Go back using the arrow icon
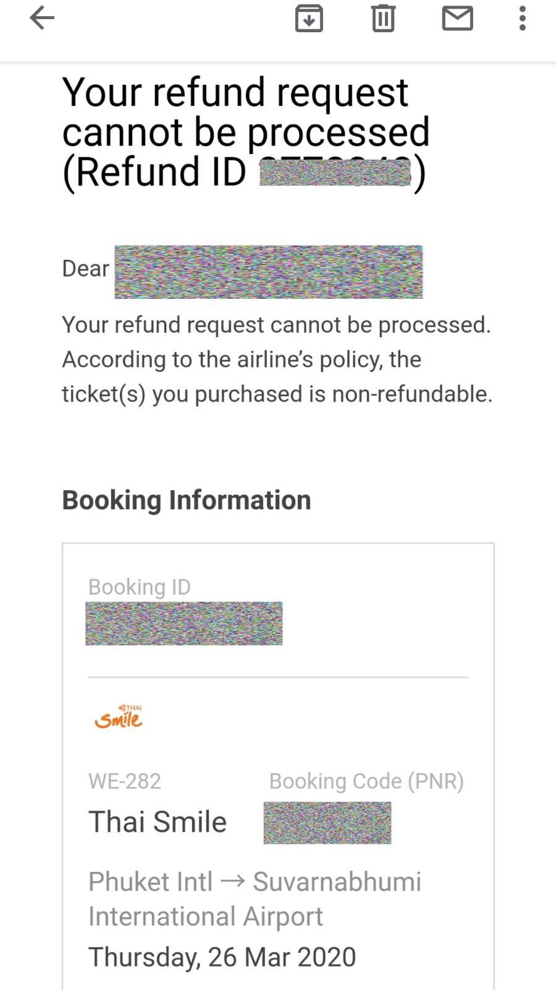Viewport: 556px width, 990px height. click(42, 18)
